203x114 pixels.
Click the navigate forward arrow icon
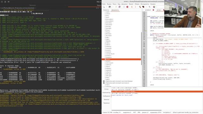tap(135, 7)
